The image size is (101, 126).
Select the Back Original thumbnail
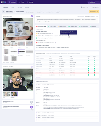coord(14,44)
